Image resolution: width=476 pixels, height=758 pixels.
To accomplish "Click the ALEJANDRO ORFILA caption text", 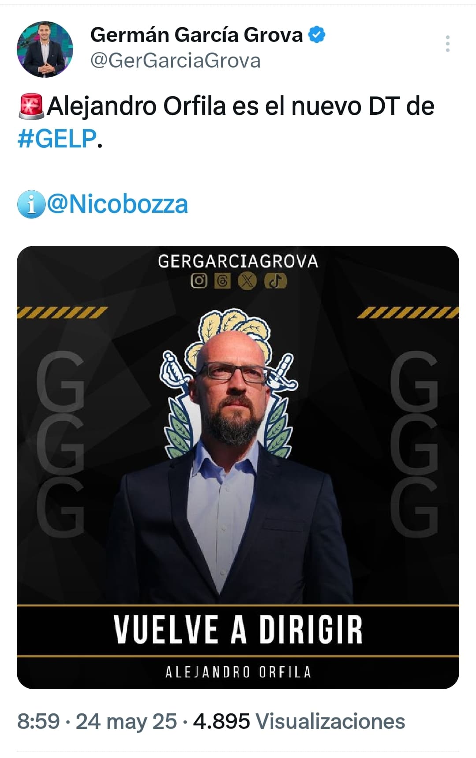I will (238, 672).
